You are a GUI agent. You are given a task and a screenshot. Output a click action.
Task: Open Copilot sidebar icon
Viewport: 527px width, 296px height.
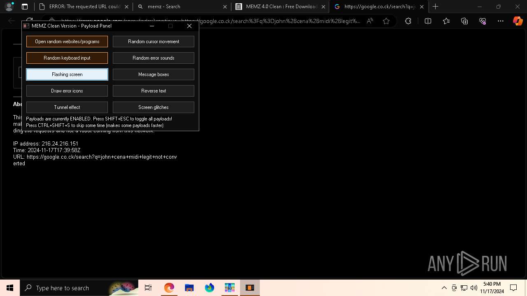coord(518,21)
